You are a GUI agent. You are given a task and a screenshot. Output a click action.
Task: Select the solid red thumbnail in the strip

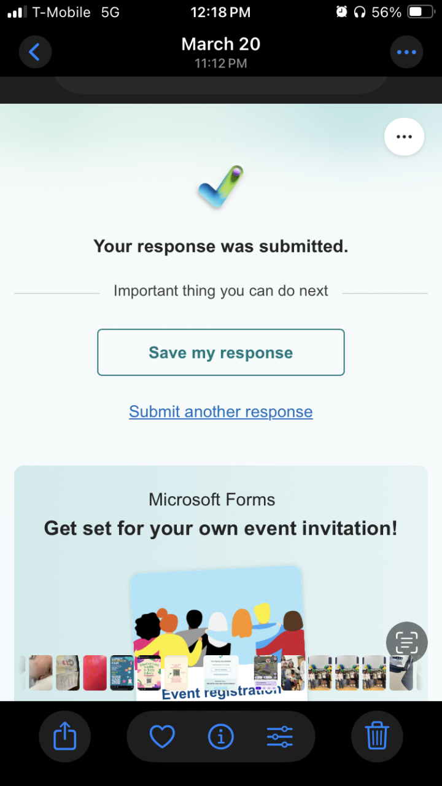pyautogui.click(x=95, y=673)
